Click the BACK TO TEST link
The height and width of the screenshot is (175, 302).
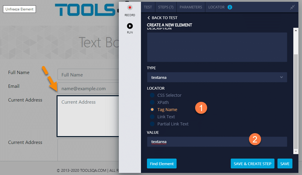tap(164, 18)
